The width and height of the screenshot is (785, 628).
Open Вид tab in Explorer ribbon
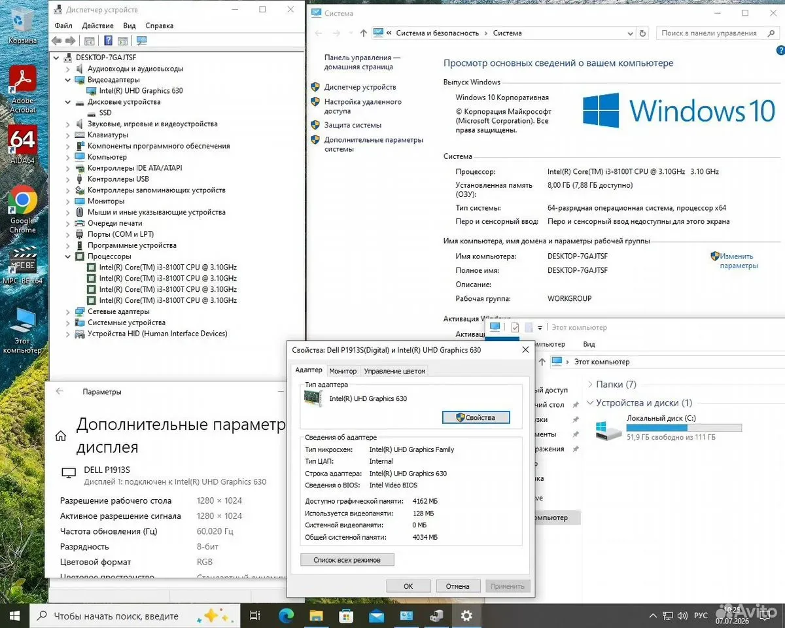589,344
